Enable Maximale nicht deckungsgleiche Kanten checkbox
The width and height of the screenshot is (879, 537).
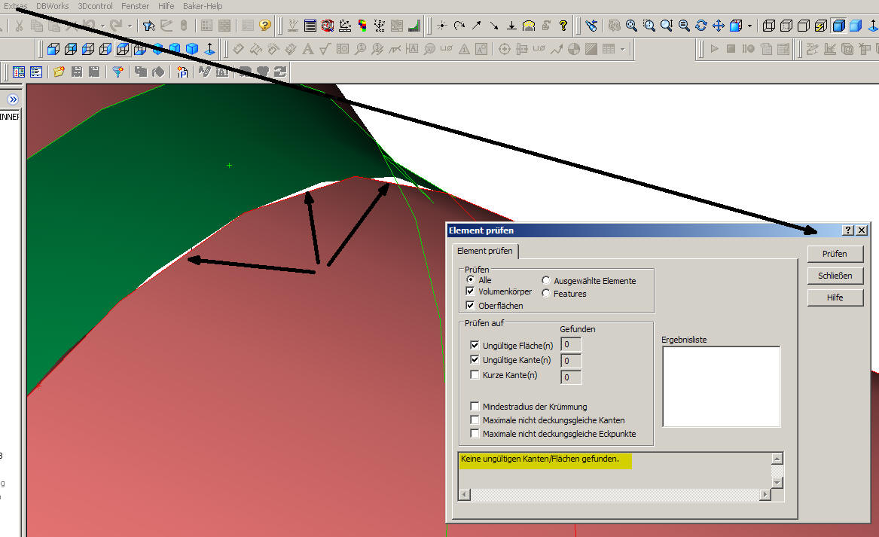[475, 420]
